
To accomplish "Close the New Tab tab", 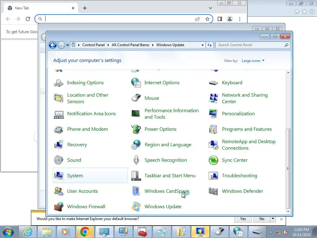I will click(73, 8).
